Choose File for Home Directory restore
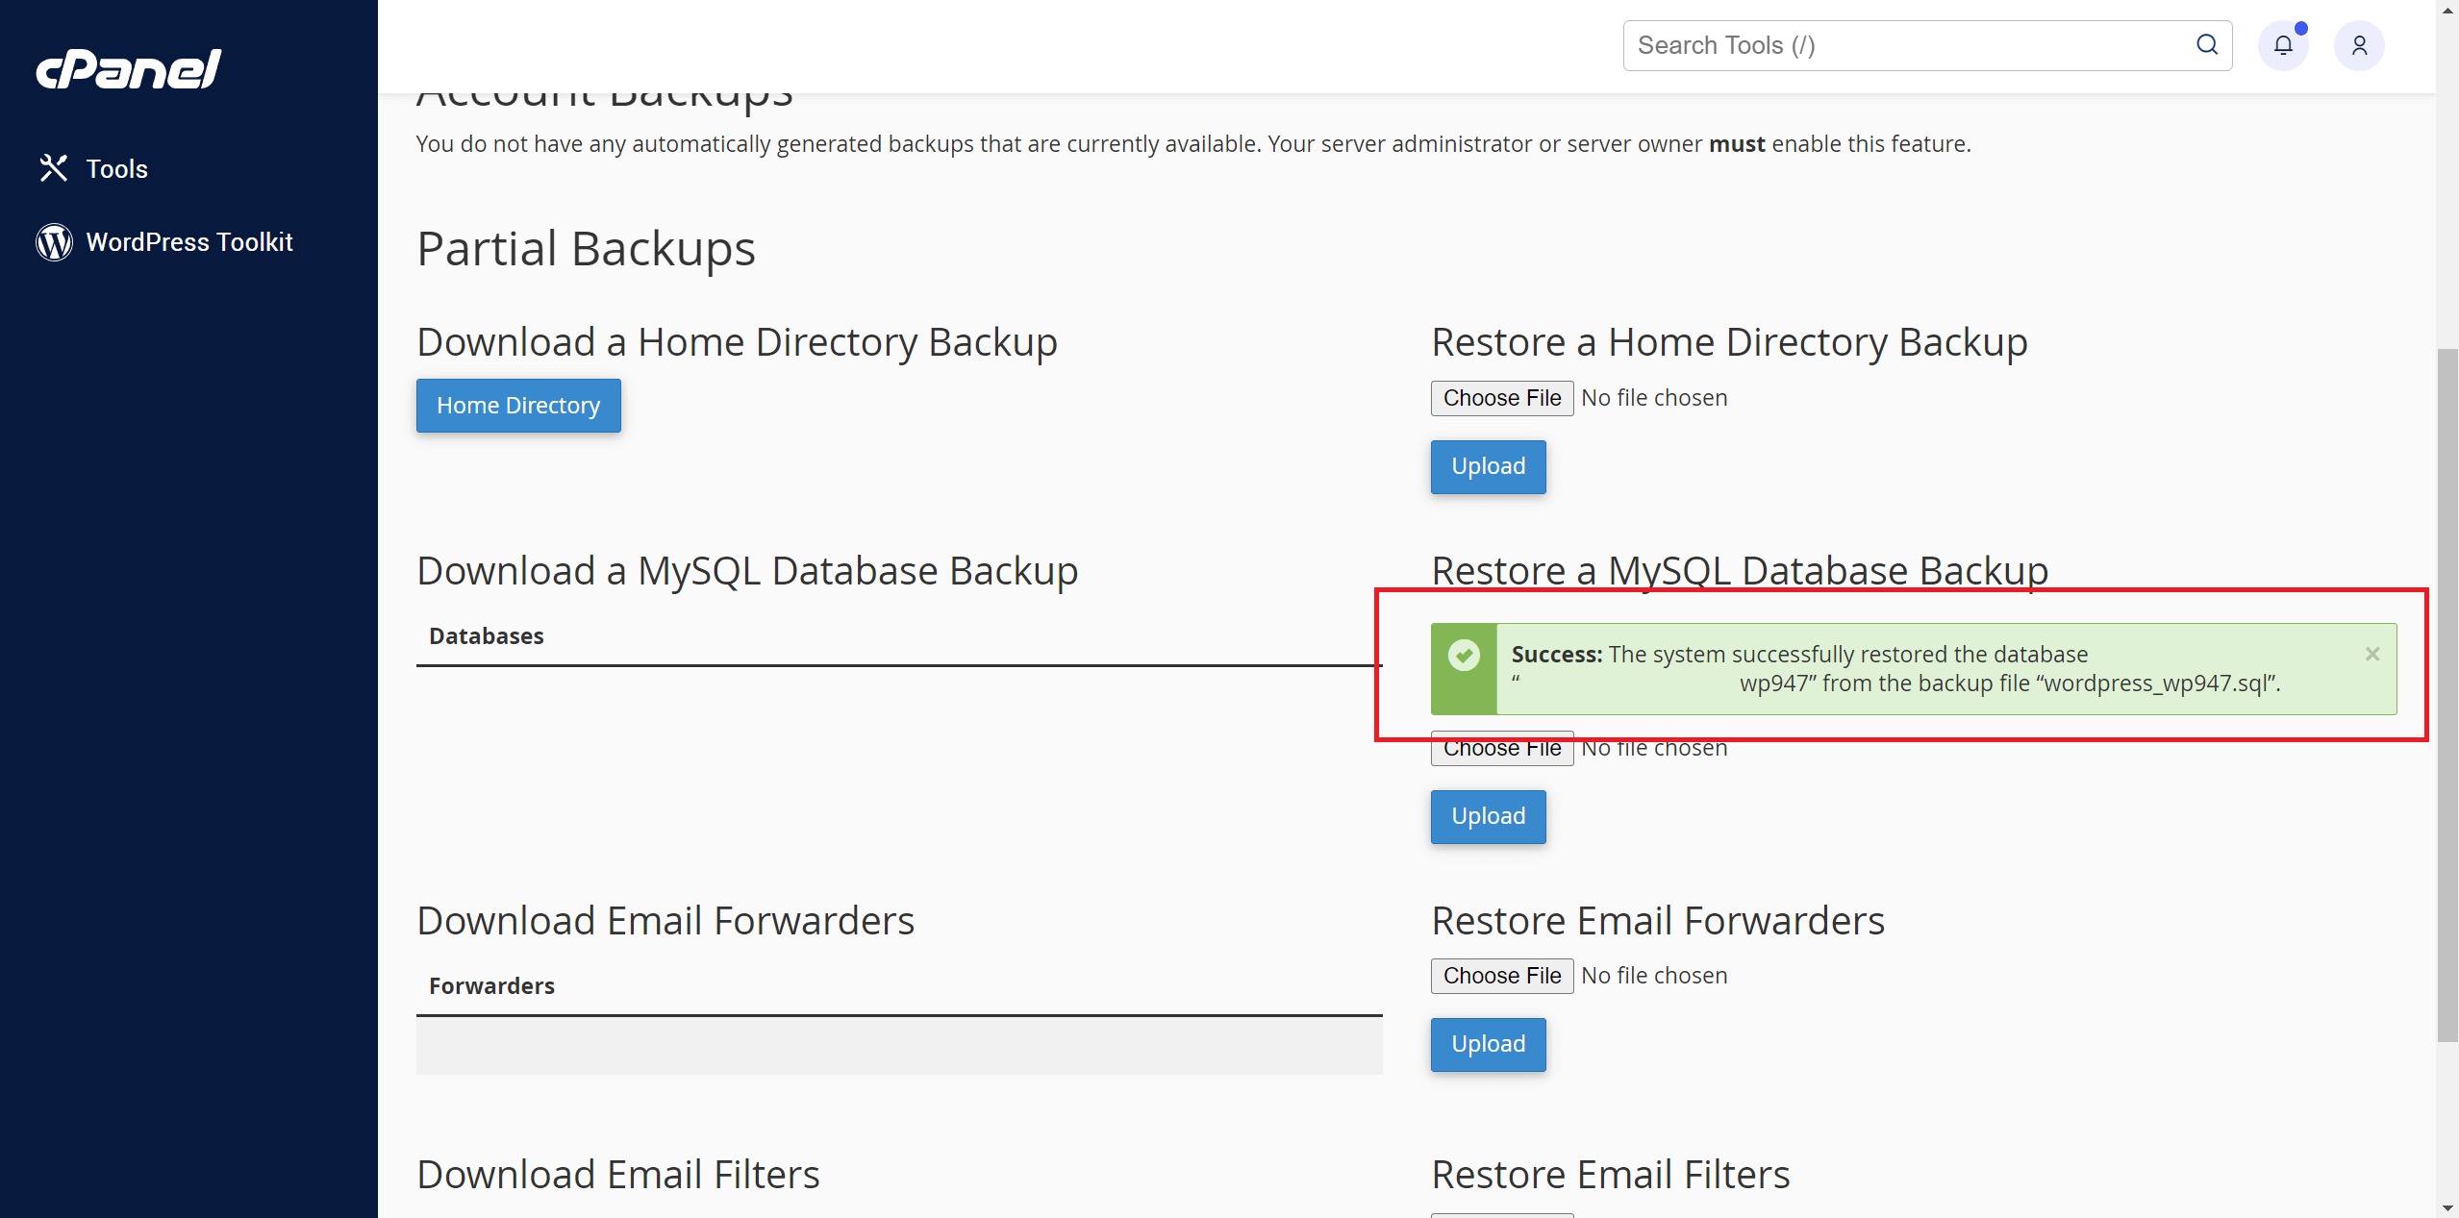The height and width of the screenshot is (1218, 2459). click(1502, 398)
